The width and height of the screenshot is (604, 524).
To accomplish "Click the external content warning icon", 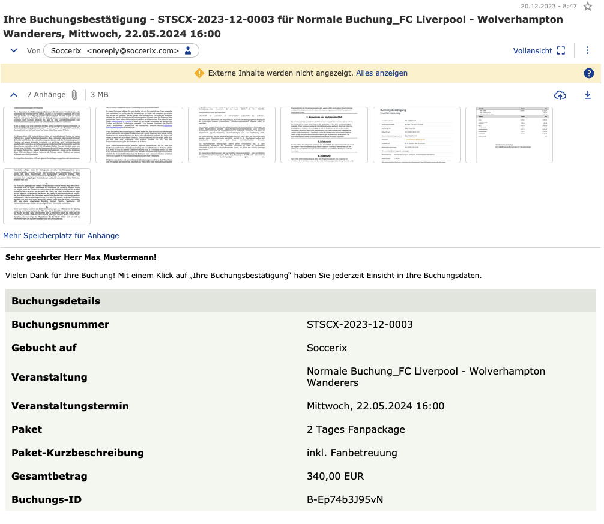I will pos(199,73).
